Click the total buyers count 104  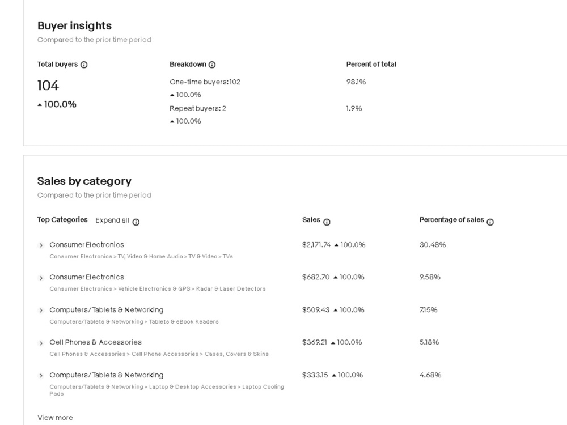pos(48,86)
